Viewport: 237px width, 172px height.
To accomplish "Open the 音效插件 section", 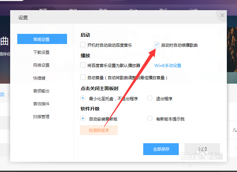I will [x=41, y=104].
